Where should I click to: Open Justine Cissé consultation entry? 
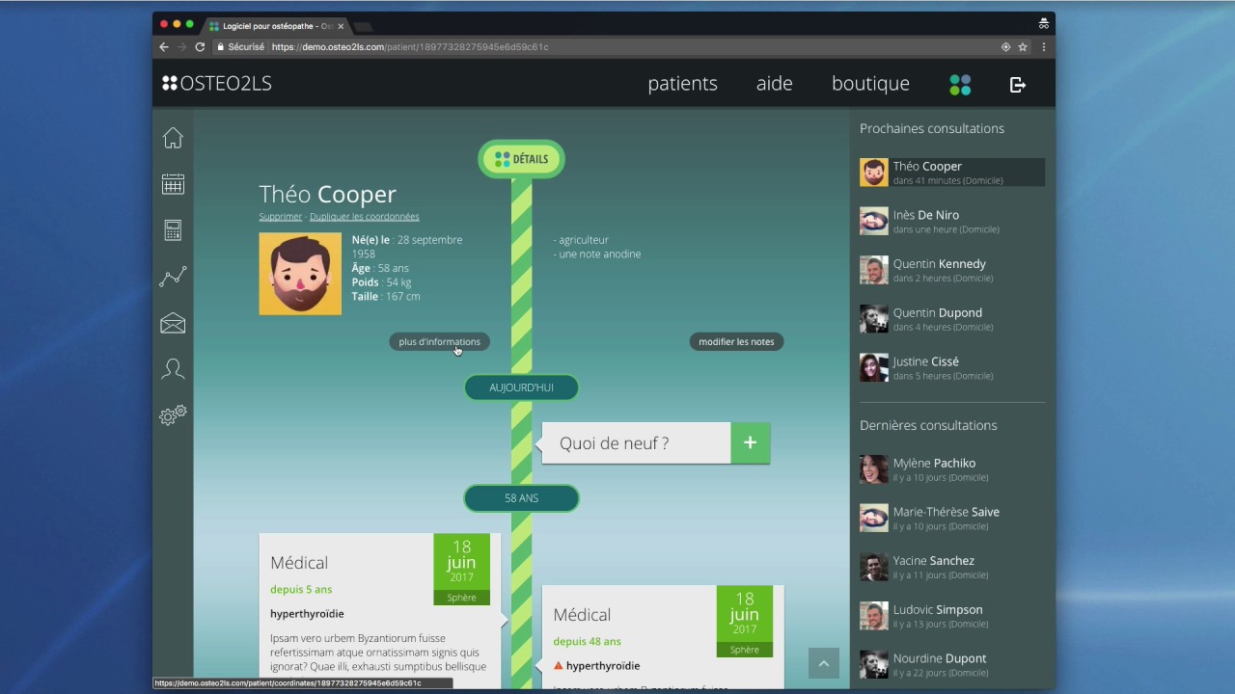[x=952, y=368]
